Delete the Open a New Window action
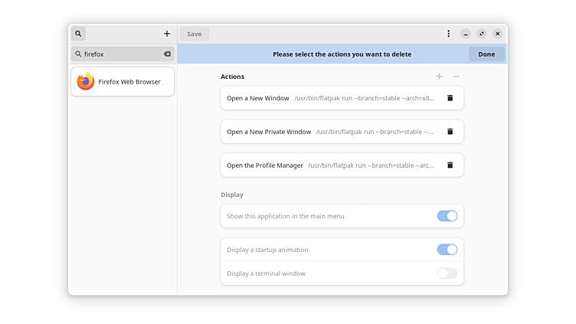This screenshot has height=324, width=576. point(450,98)
